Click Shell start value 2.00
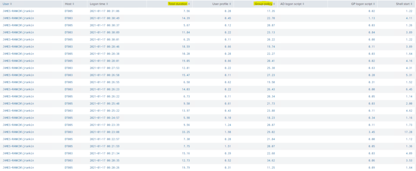Image resolution: width=416 pixels, height=171 pixels. (x=409, y=103)
